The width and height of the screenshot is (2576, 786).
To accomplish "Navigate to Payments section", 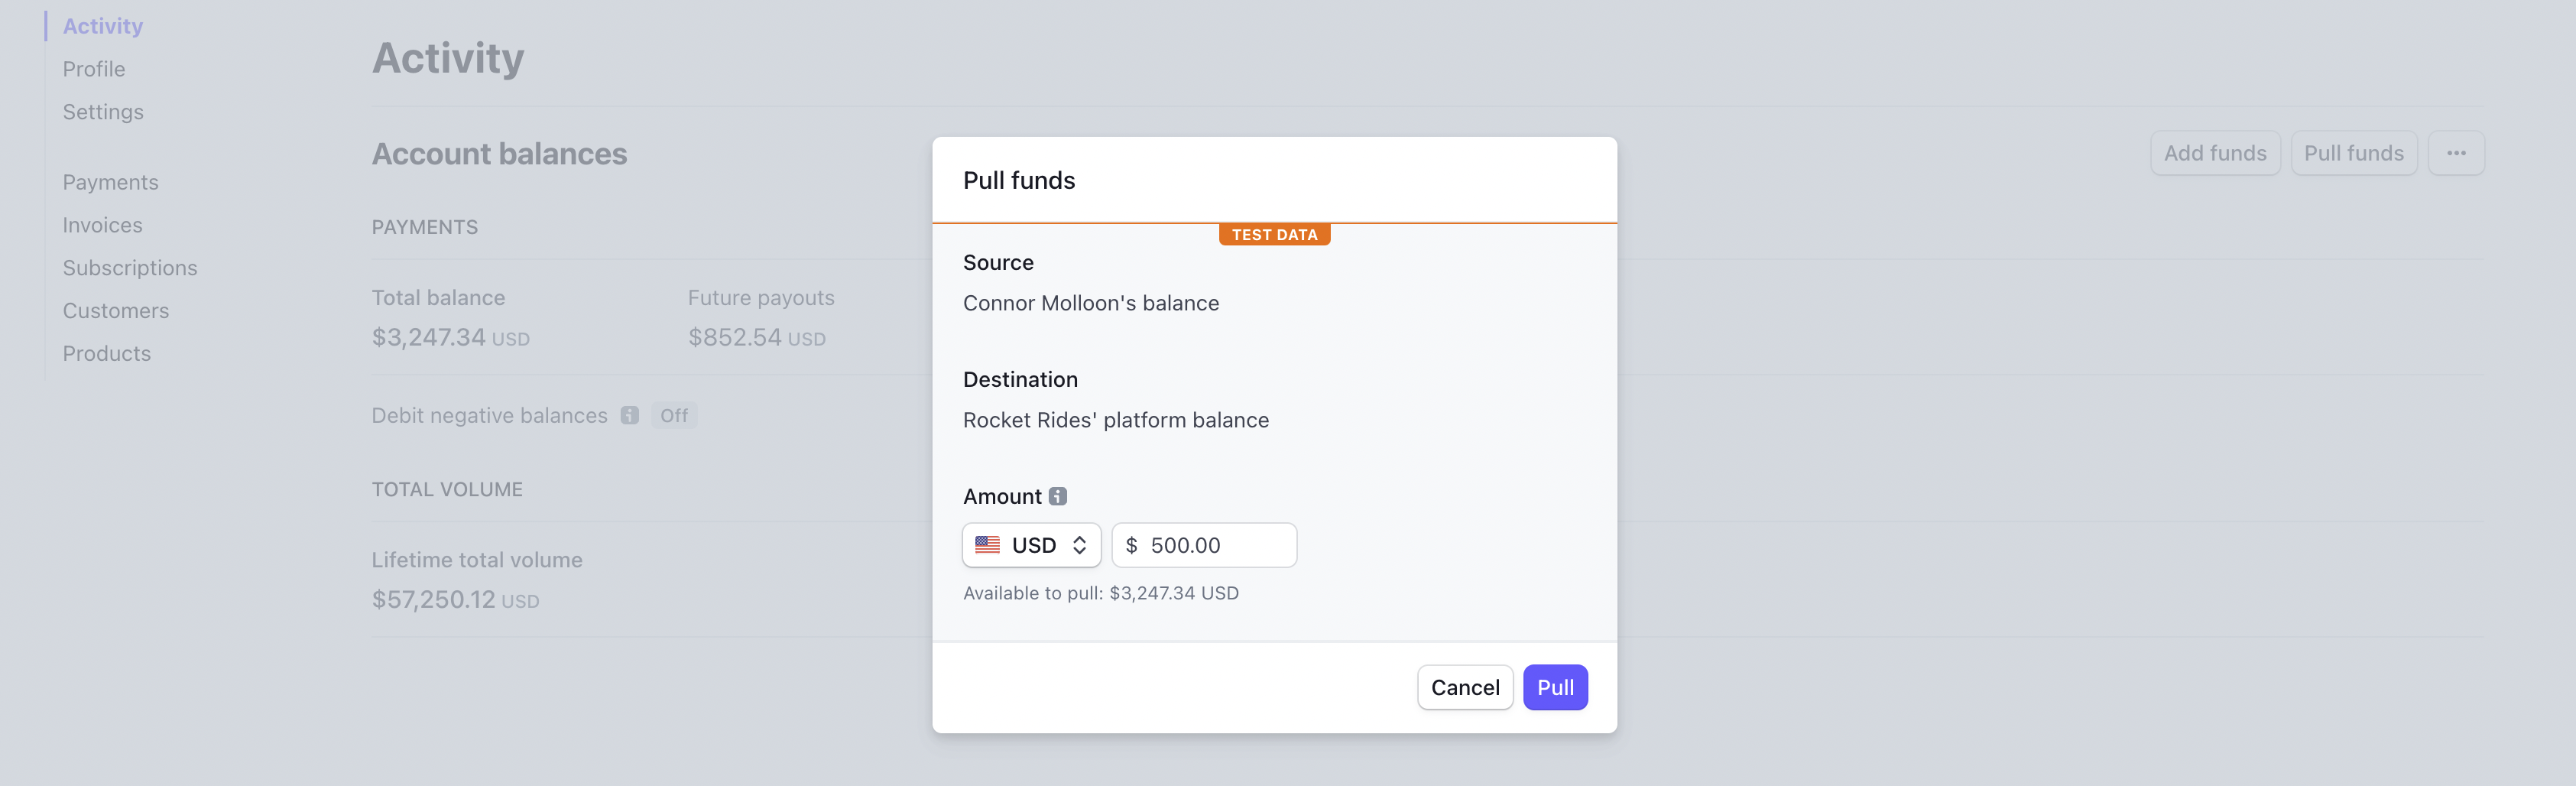I will pyautogui.click(x=110, y=182).
